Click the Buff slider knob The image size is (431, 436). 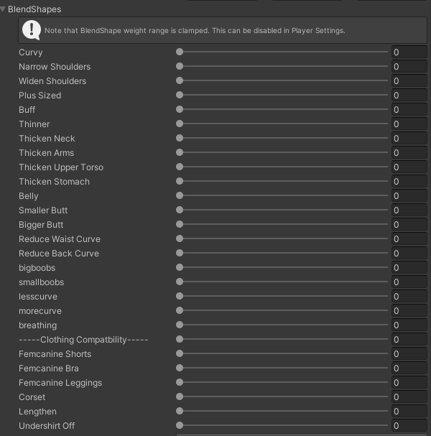180,109
